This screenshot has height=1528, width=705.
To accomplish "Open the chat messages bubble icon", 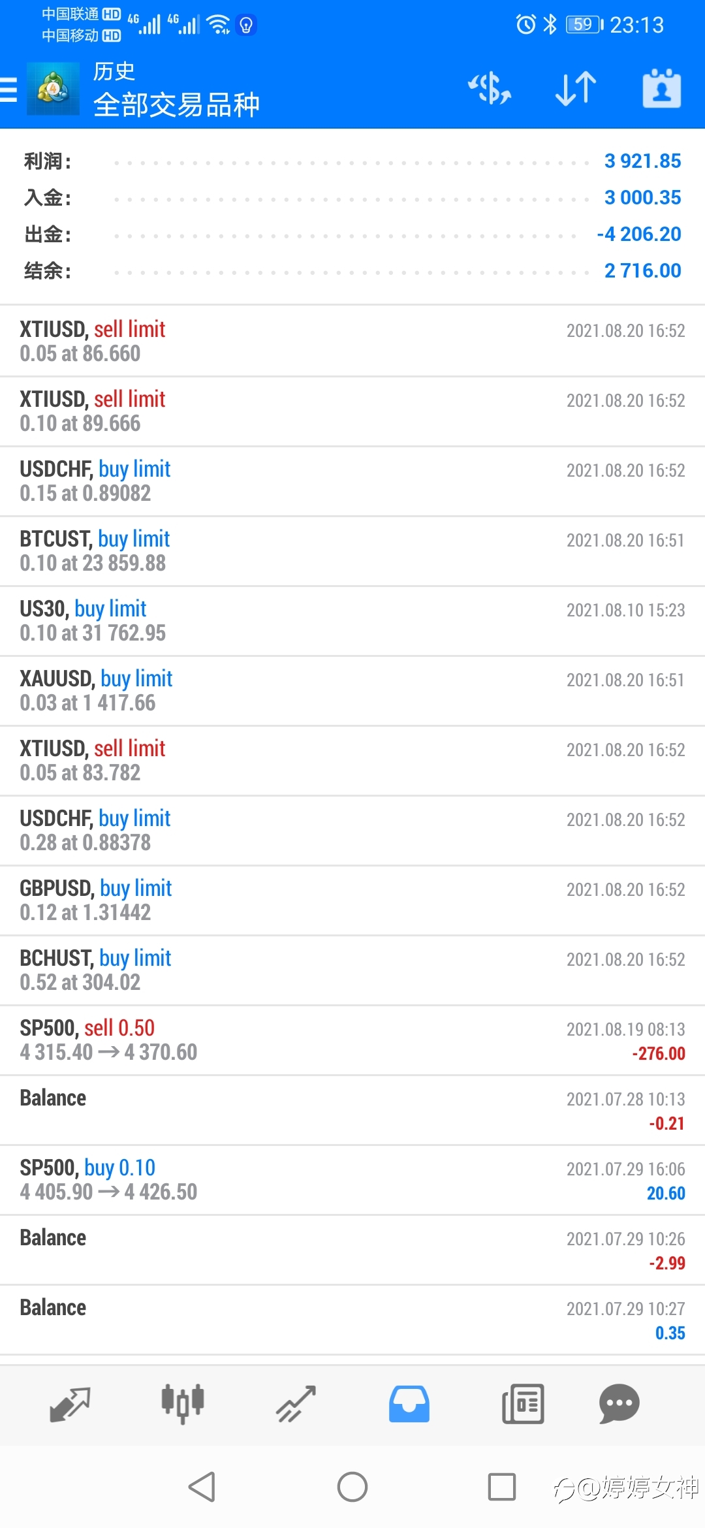I will coord(619,1404).
